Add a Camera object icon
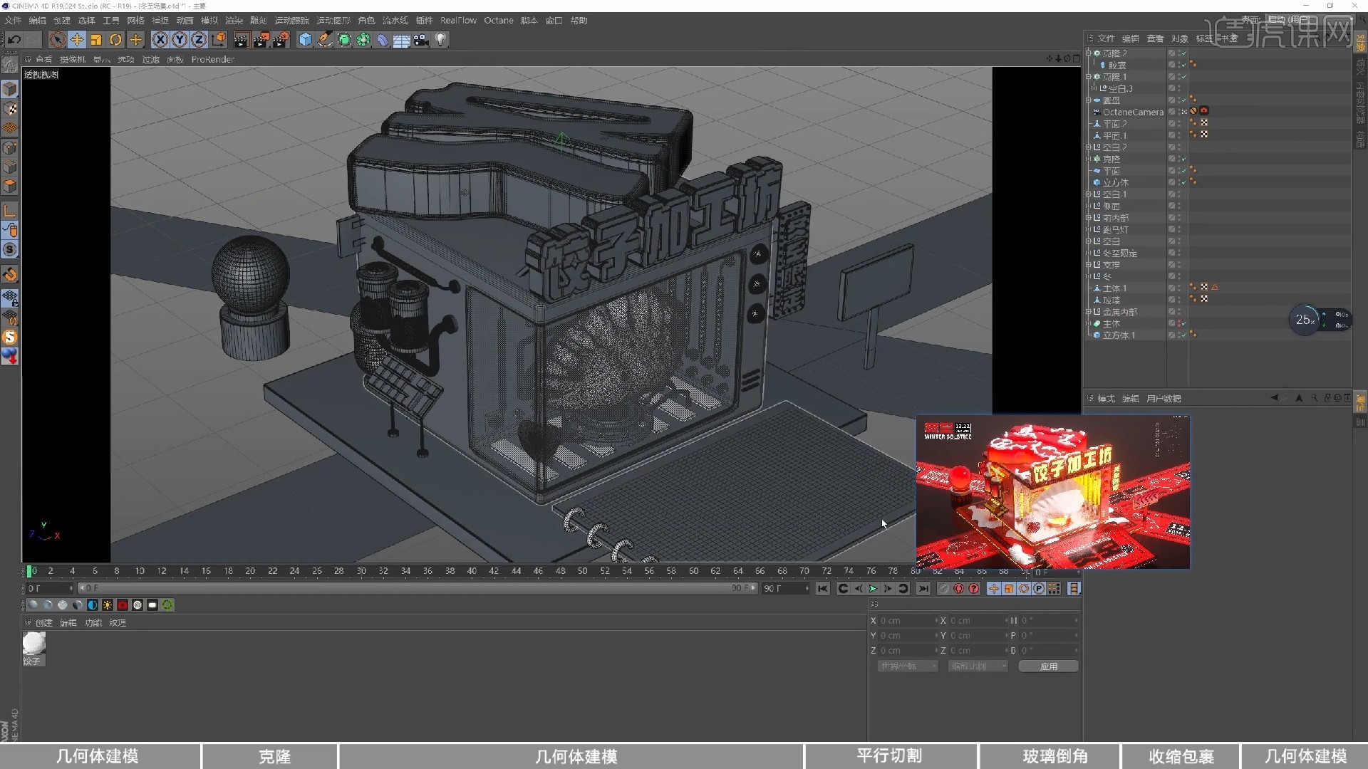1368x769 pixels. (421, 40)
